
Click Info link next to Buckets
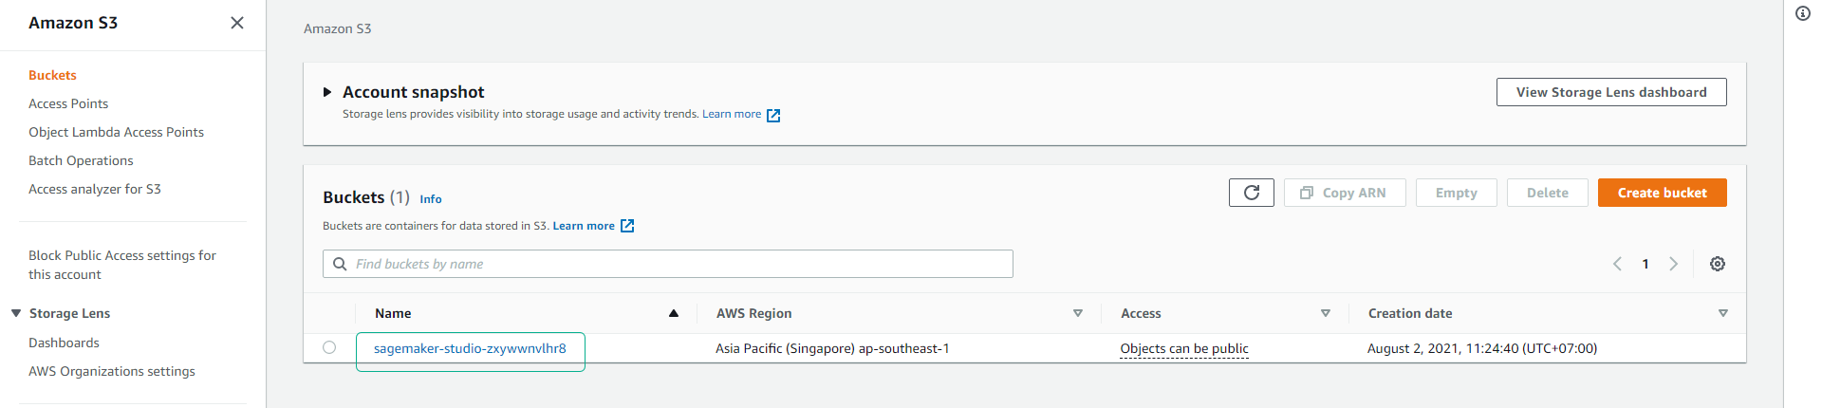pyautogui.click(x=431, y=199)
